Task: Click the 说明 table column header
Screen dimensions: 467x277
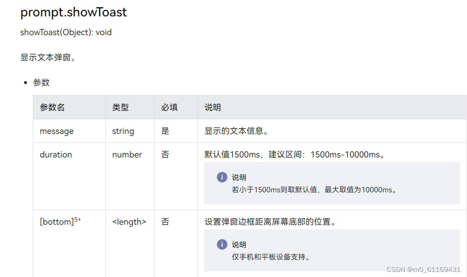Action: [213, 108]
